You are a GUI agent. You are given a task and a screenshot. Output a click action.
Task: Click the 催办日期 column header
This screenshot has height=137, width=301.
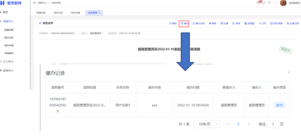pos(193,87)
